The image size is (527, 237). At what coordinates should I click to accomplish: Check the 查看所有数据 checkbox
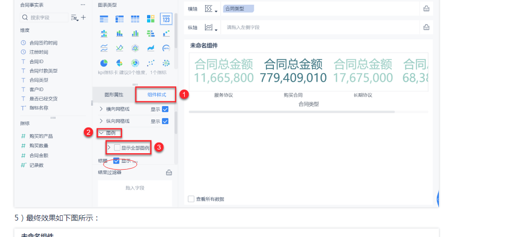(x=191, y=199)
